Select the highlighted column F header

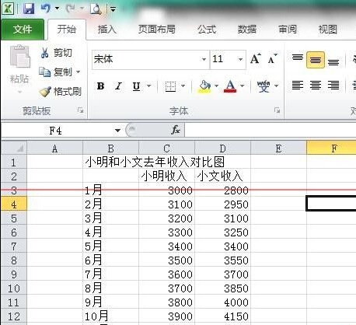pyautogui.click(x=331, y=149)
